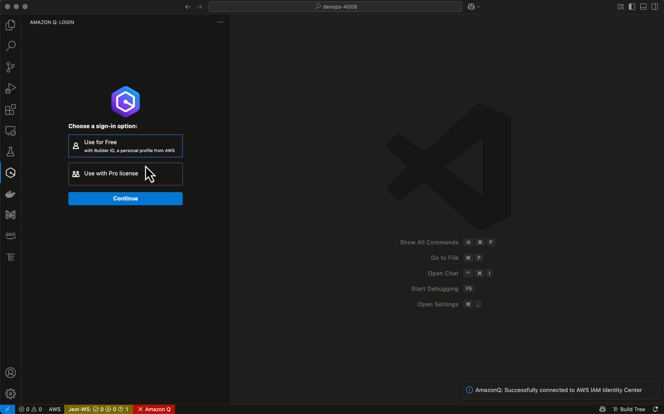Click Start Debugging hint

click(435, 289)
